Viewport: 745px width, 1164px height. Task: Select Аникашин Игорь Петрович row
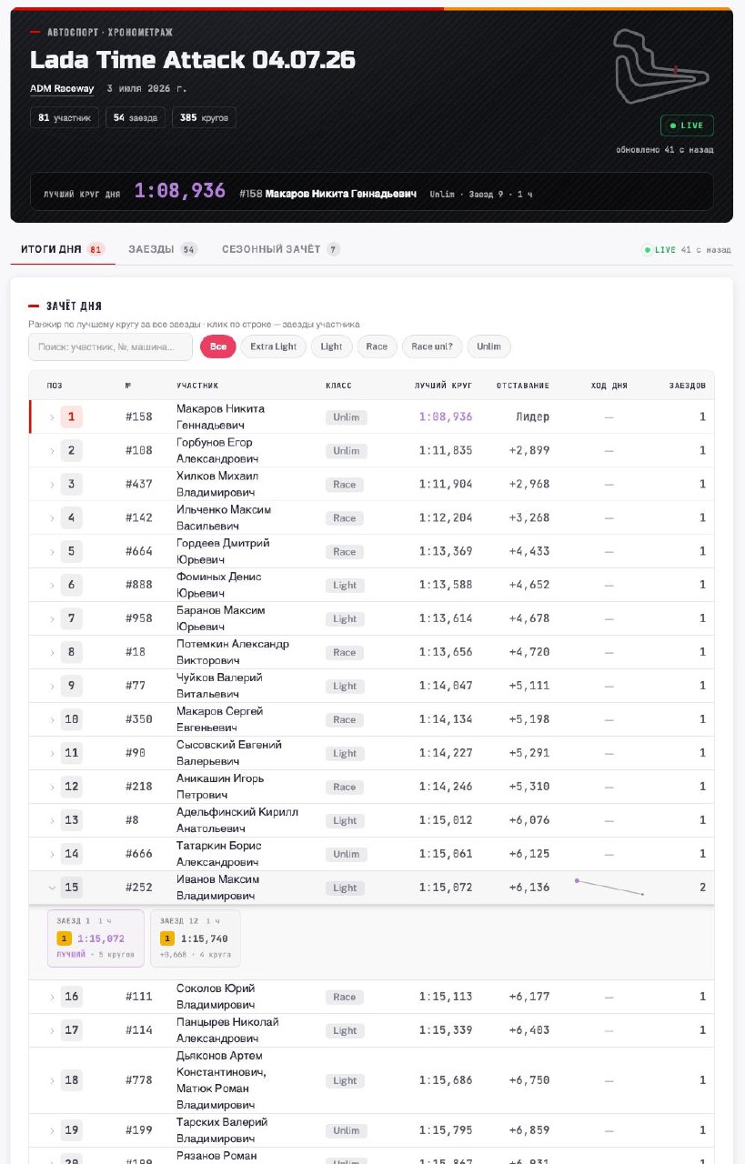371,787
